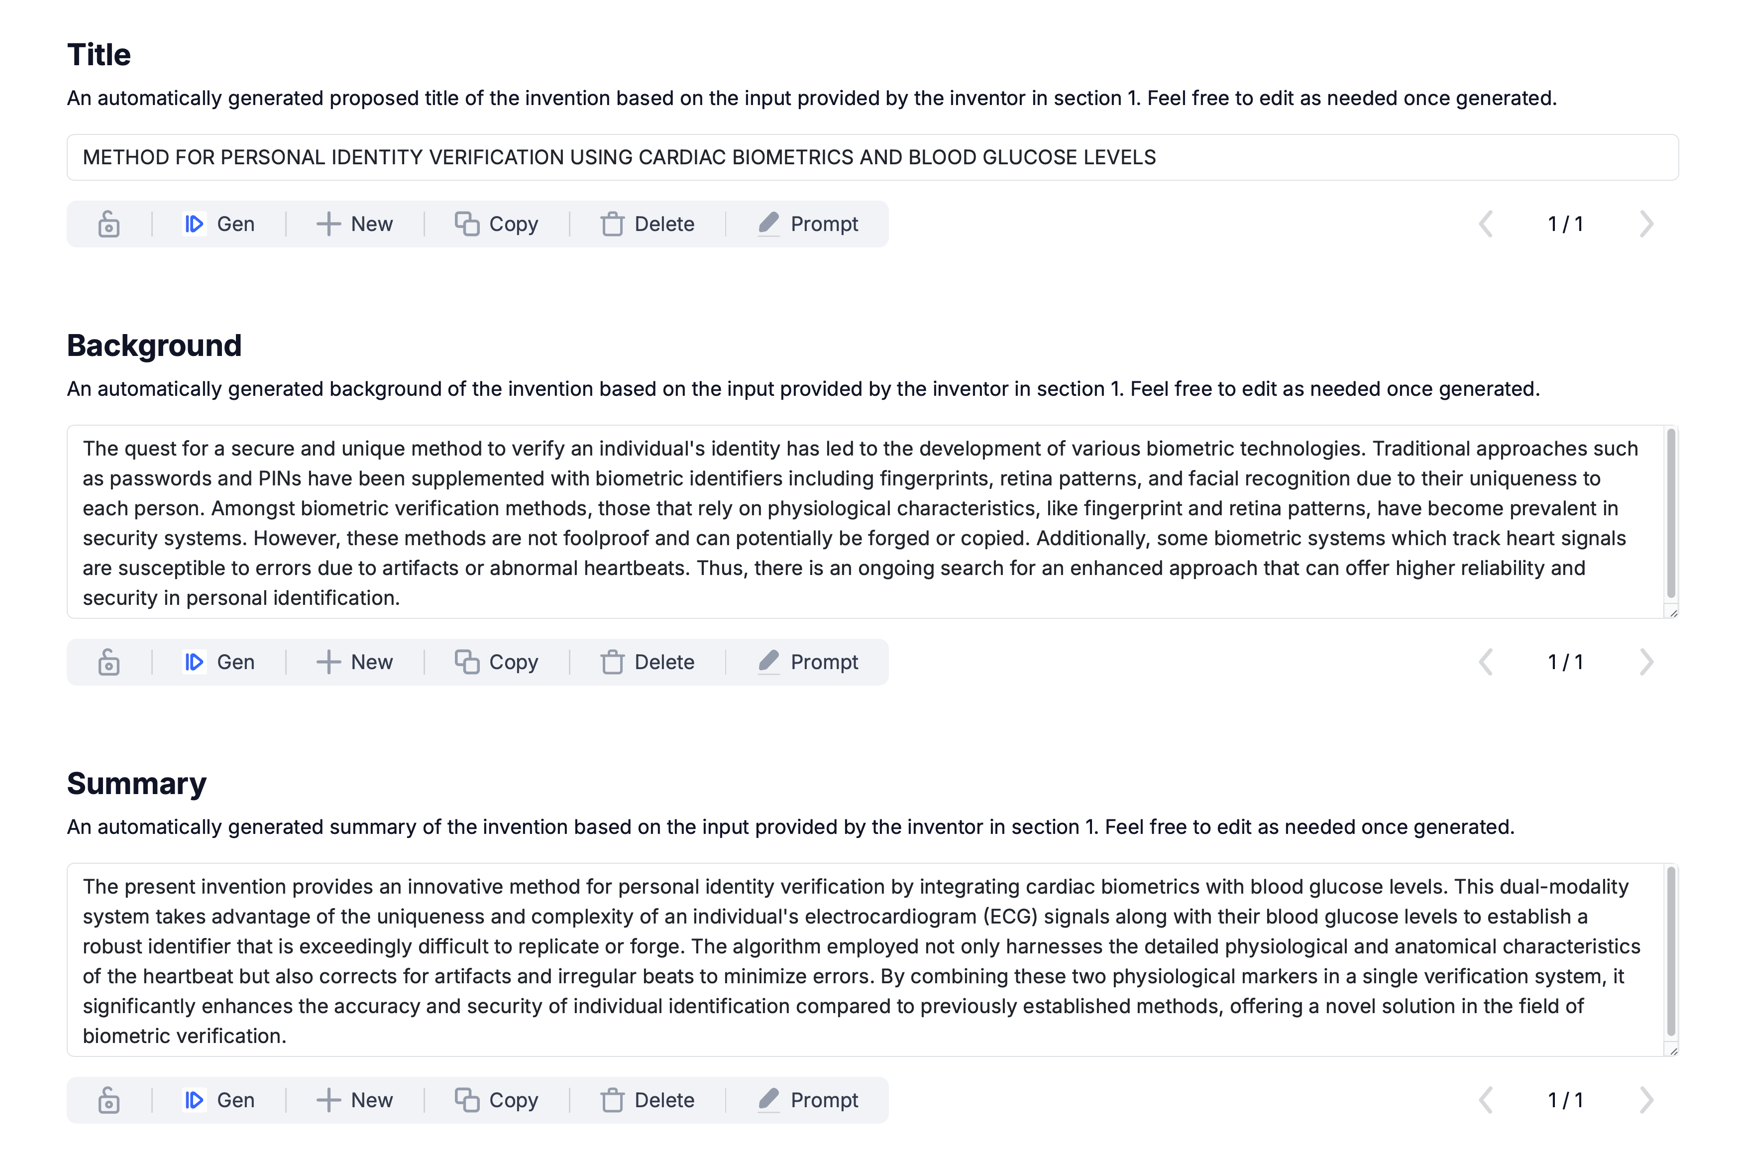Add a New Title version
Screen dimensions: 1746x1158
(x=354, y=224)
